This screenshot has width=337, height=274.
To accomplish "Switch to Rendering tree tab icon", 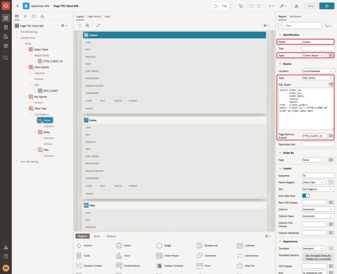I will point(17,16).
